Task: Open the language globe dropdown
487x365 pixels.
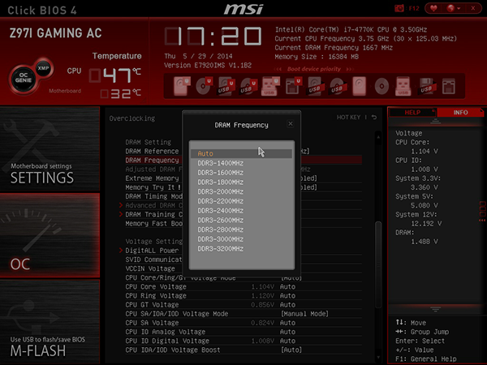Action: pyautogui.click(x=454, y=8)
